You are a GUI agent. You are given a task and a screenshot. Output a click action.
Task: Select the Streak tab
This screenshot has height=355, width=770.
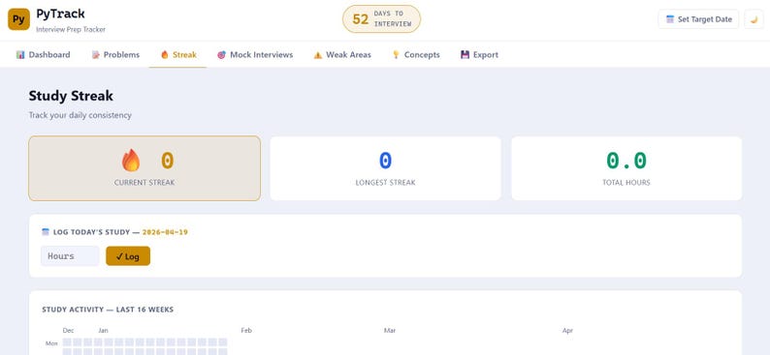[x=178, y=55]
